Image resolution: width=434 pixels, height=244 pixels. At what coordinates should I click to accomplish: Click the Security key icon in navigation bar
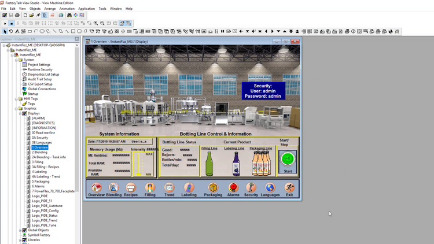pos(251,188)
